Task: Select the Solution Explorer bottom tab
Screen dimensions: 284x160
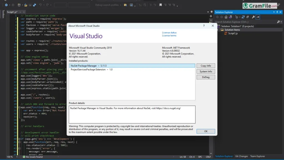Action: pos(224,156)
